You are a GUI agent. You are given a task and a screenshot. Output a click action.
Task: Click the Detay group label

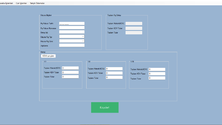[43, 52]
